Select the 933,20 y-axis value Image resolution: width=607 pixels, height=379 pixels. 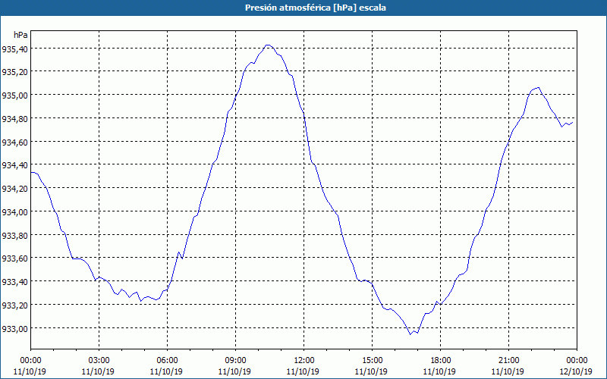click(14, 305)
